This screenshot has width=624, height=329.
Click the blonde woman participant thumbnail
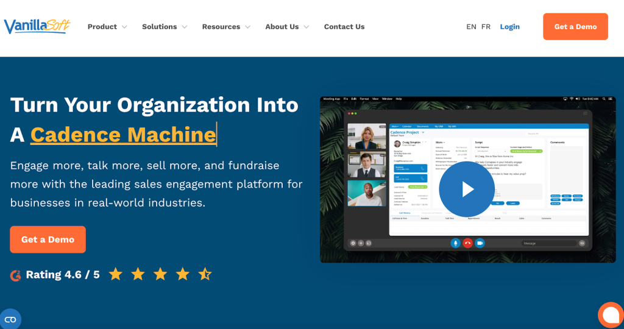[x=366, y=136]
